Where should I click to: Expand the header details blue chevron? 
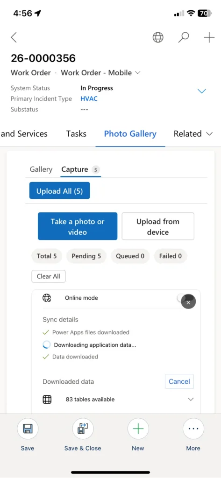tap(202, 91)
